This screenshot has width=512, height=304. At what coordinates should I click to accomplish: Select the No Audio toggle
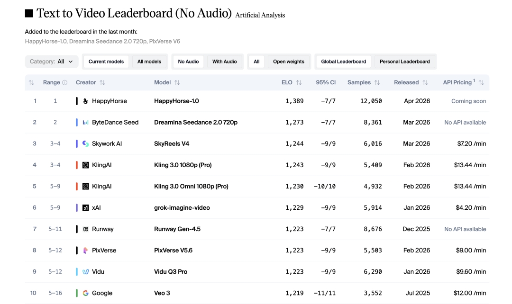[x=188, y=62]
